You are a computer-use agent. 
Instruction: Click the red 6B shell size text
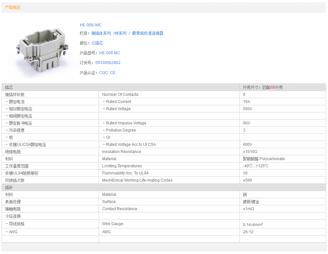pos(273,87)
